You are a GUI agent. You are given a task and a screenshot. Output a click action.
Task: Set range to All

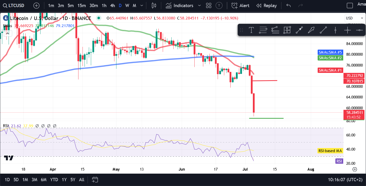point(82,180)
